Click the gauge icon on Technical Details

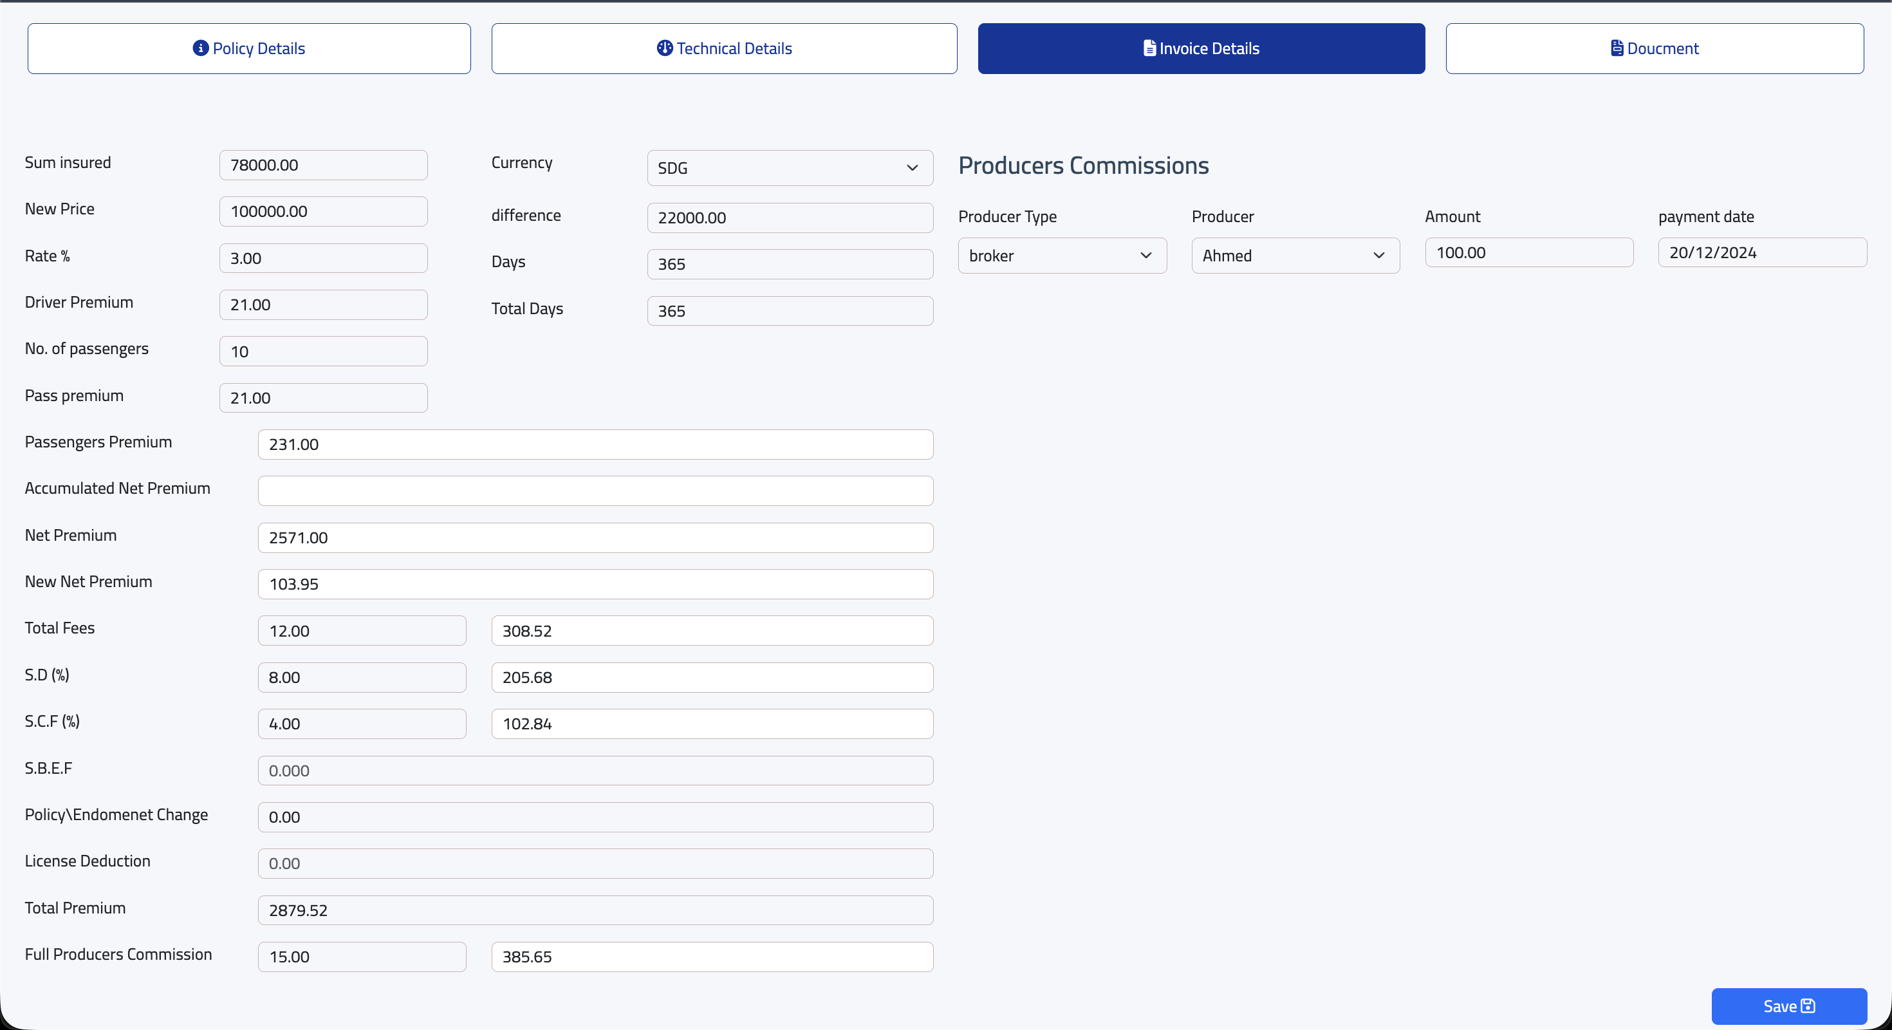coord(665,48)
